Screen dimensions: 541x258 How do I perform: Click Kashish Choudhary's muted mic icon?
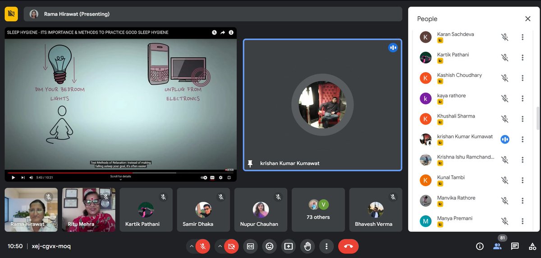(505, 78)
